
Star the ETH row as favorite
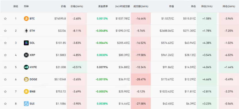(5, 31)
